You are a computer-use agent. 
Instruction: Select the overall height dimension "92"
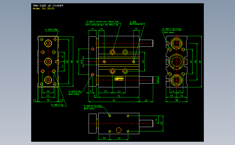click(200, 62)
